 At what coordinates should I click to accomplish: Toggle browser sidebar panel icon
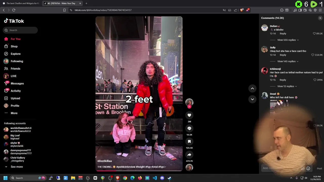(x=300, y=10)
